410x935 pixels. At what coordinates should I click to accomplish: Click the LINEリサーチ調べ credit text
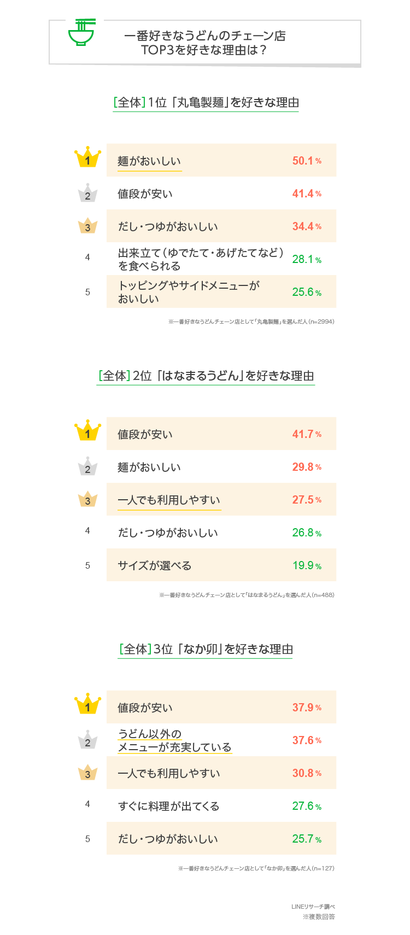point(313,907)
